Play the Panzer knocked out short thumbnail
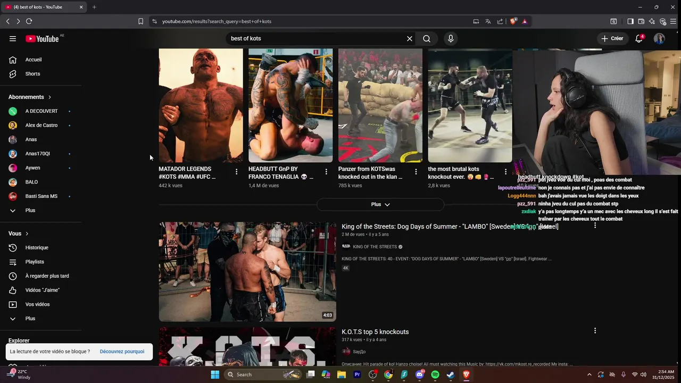This screenshot has height=383, width=681. pyautogui.click(x=380, y=105)
